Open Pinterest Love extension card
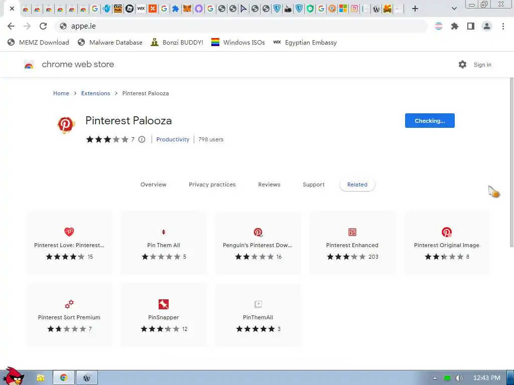This screenshot has width=514, height=385. point(69,243)
